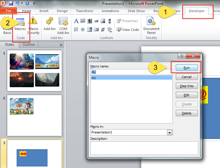Insert a Combo Box control
Screen dimensions: 220x168
pyautogui.click(x=90, y=29)
